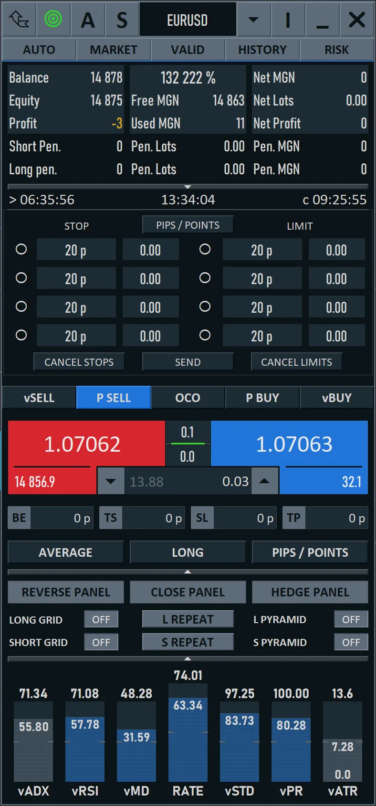Open the RISK tab
The height and width of the screenshot is (806, 376).
click(337, 50)
